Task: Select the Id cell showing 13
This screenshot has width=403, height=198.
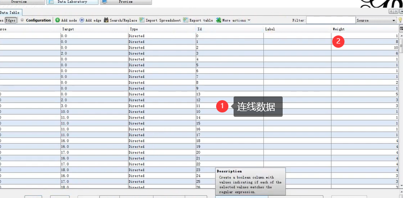Action: (229, 94)
